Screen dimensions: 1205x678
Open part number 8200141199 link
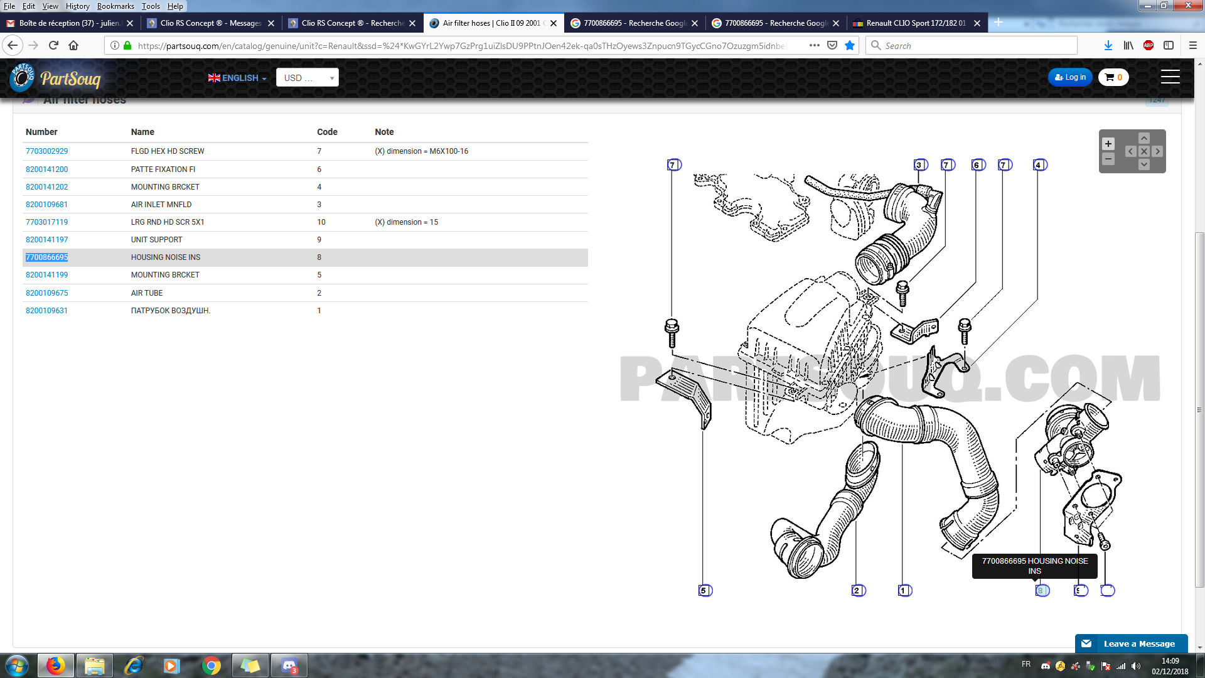(46, 275)
